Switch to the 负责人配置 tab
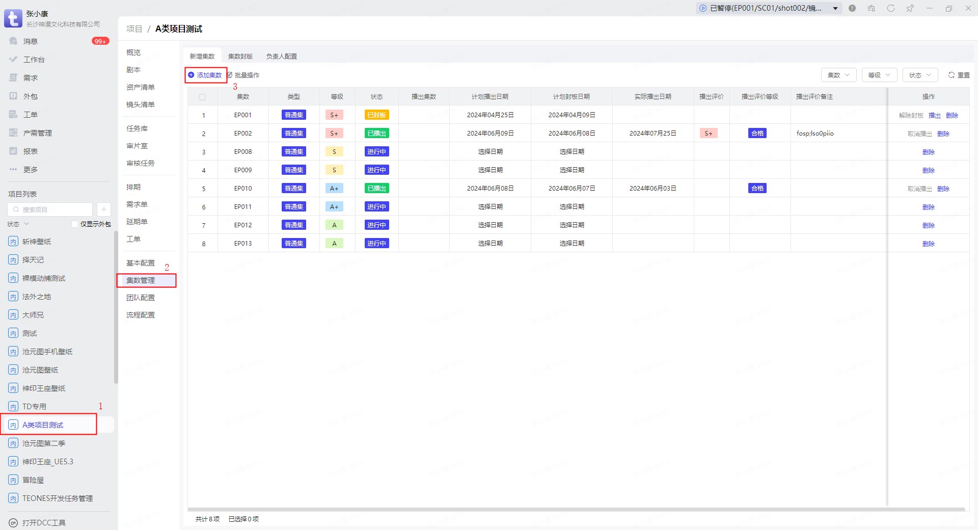Screen dimensions: 978x530 [x=281, y=56]
